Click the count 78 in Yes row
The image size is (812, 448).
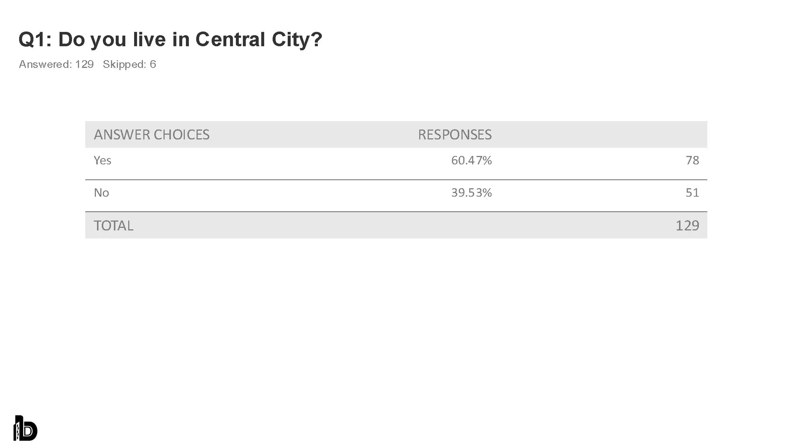coord(692,160)
